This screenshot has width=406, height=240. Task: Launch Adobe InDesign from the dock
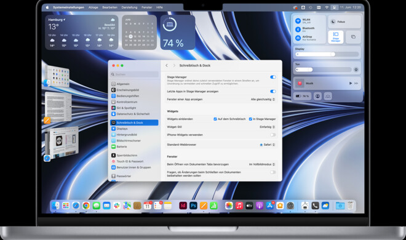(183, 206)
